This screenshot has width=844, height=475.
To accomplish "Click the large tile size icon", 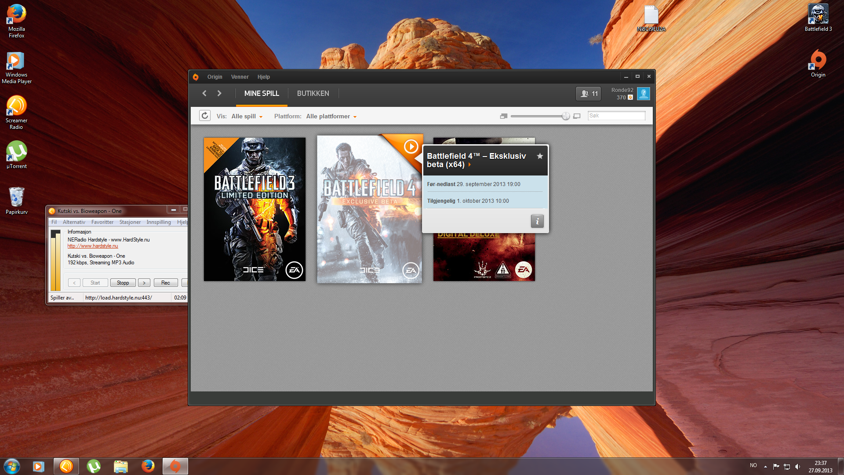I will pos(577,116).
